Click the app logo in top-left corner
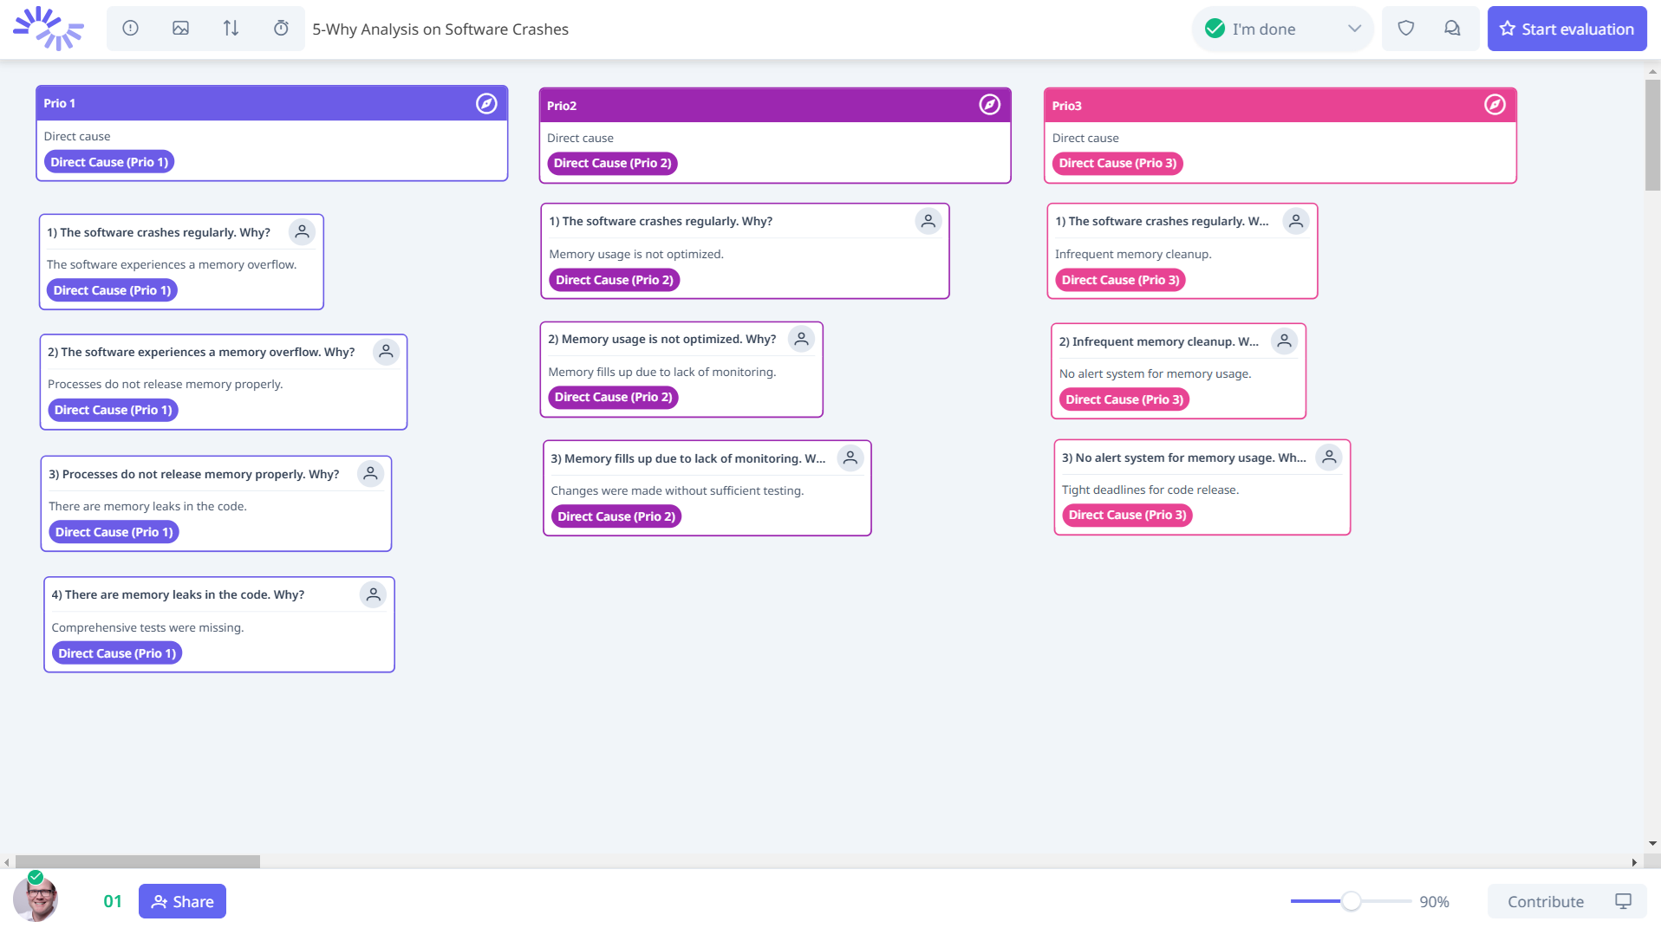 pyautogui.click(x=49, y=29)
